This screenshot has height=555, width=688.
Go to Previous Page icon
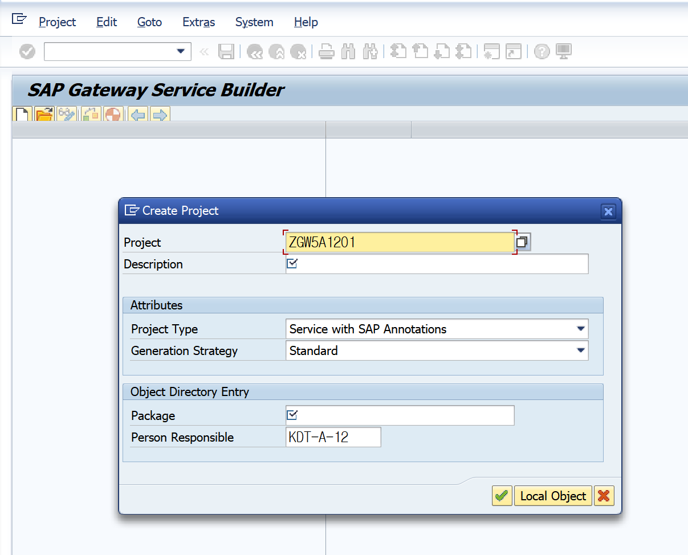pos(420,52)
